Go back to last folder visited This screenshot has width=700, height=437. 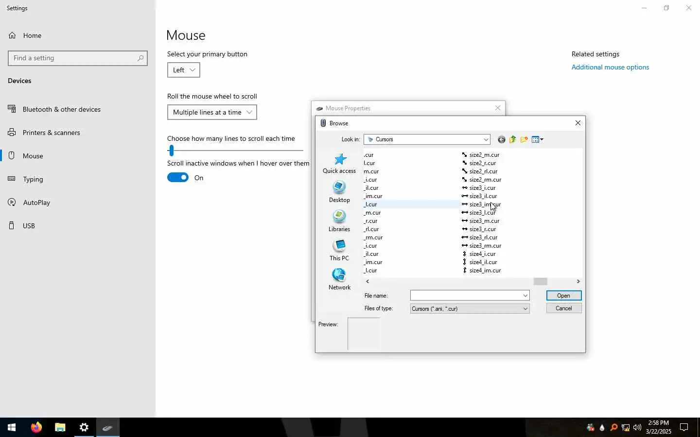pos(502,140)
